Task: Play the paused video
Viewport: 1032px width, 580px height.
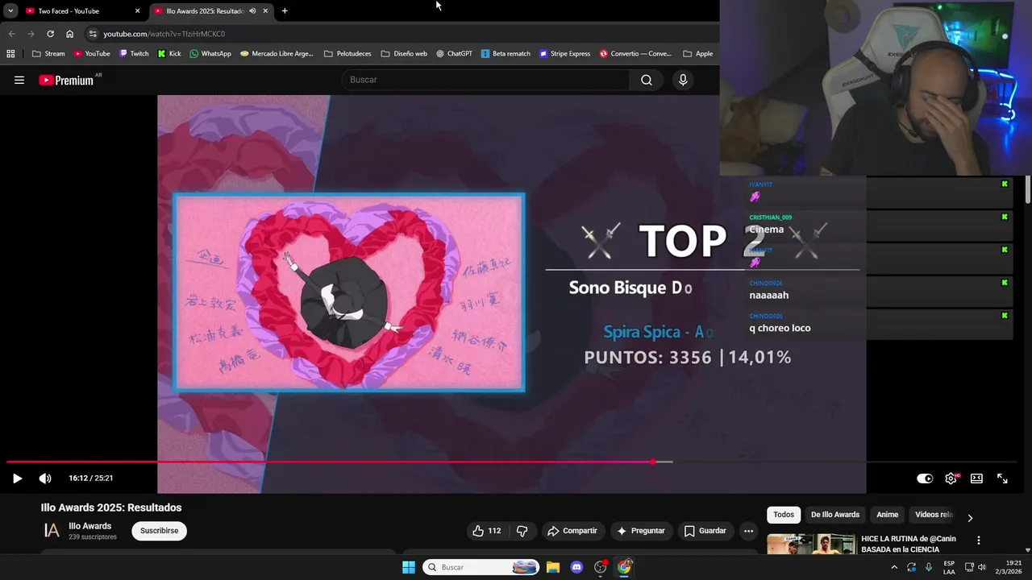Action: [x=17, y=478]
